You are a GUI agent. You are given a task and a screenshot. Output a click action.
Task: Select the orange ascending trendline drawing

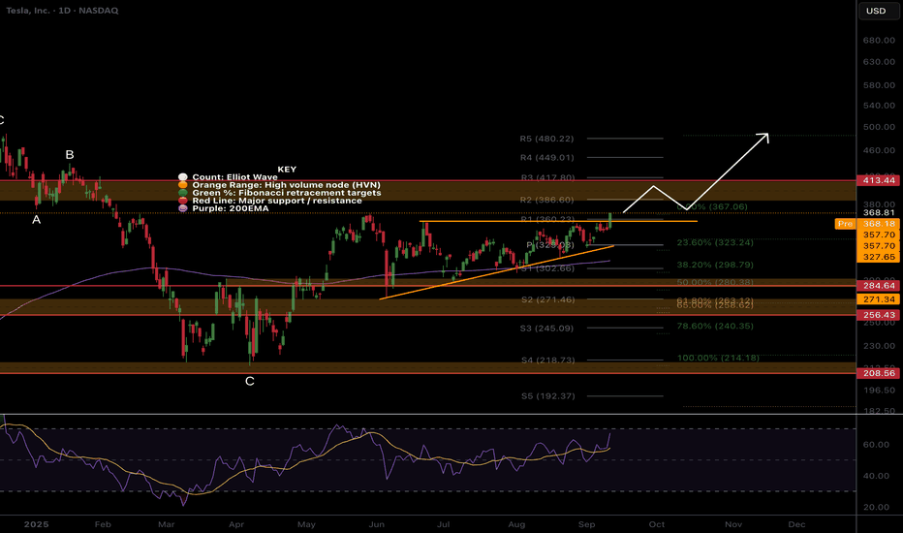[x=495, y=272]
